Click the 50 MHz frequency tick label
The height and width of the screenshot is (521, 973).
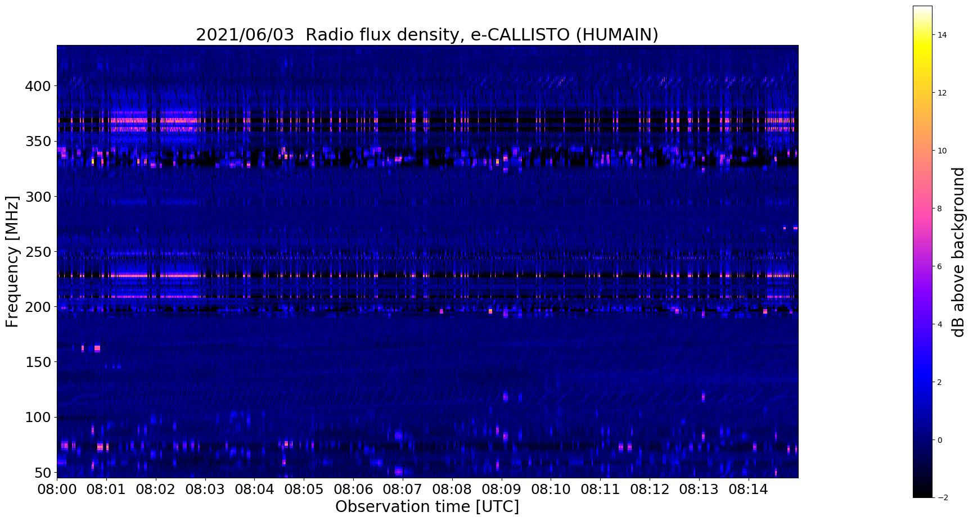point(42,472)
